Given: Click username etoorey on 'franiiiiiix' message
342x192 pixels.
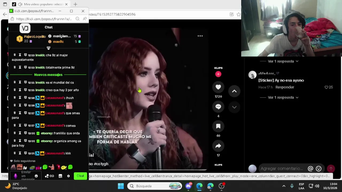Looking at the screenshot, I should (x=46, y=133).
